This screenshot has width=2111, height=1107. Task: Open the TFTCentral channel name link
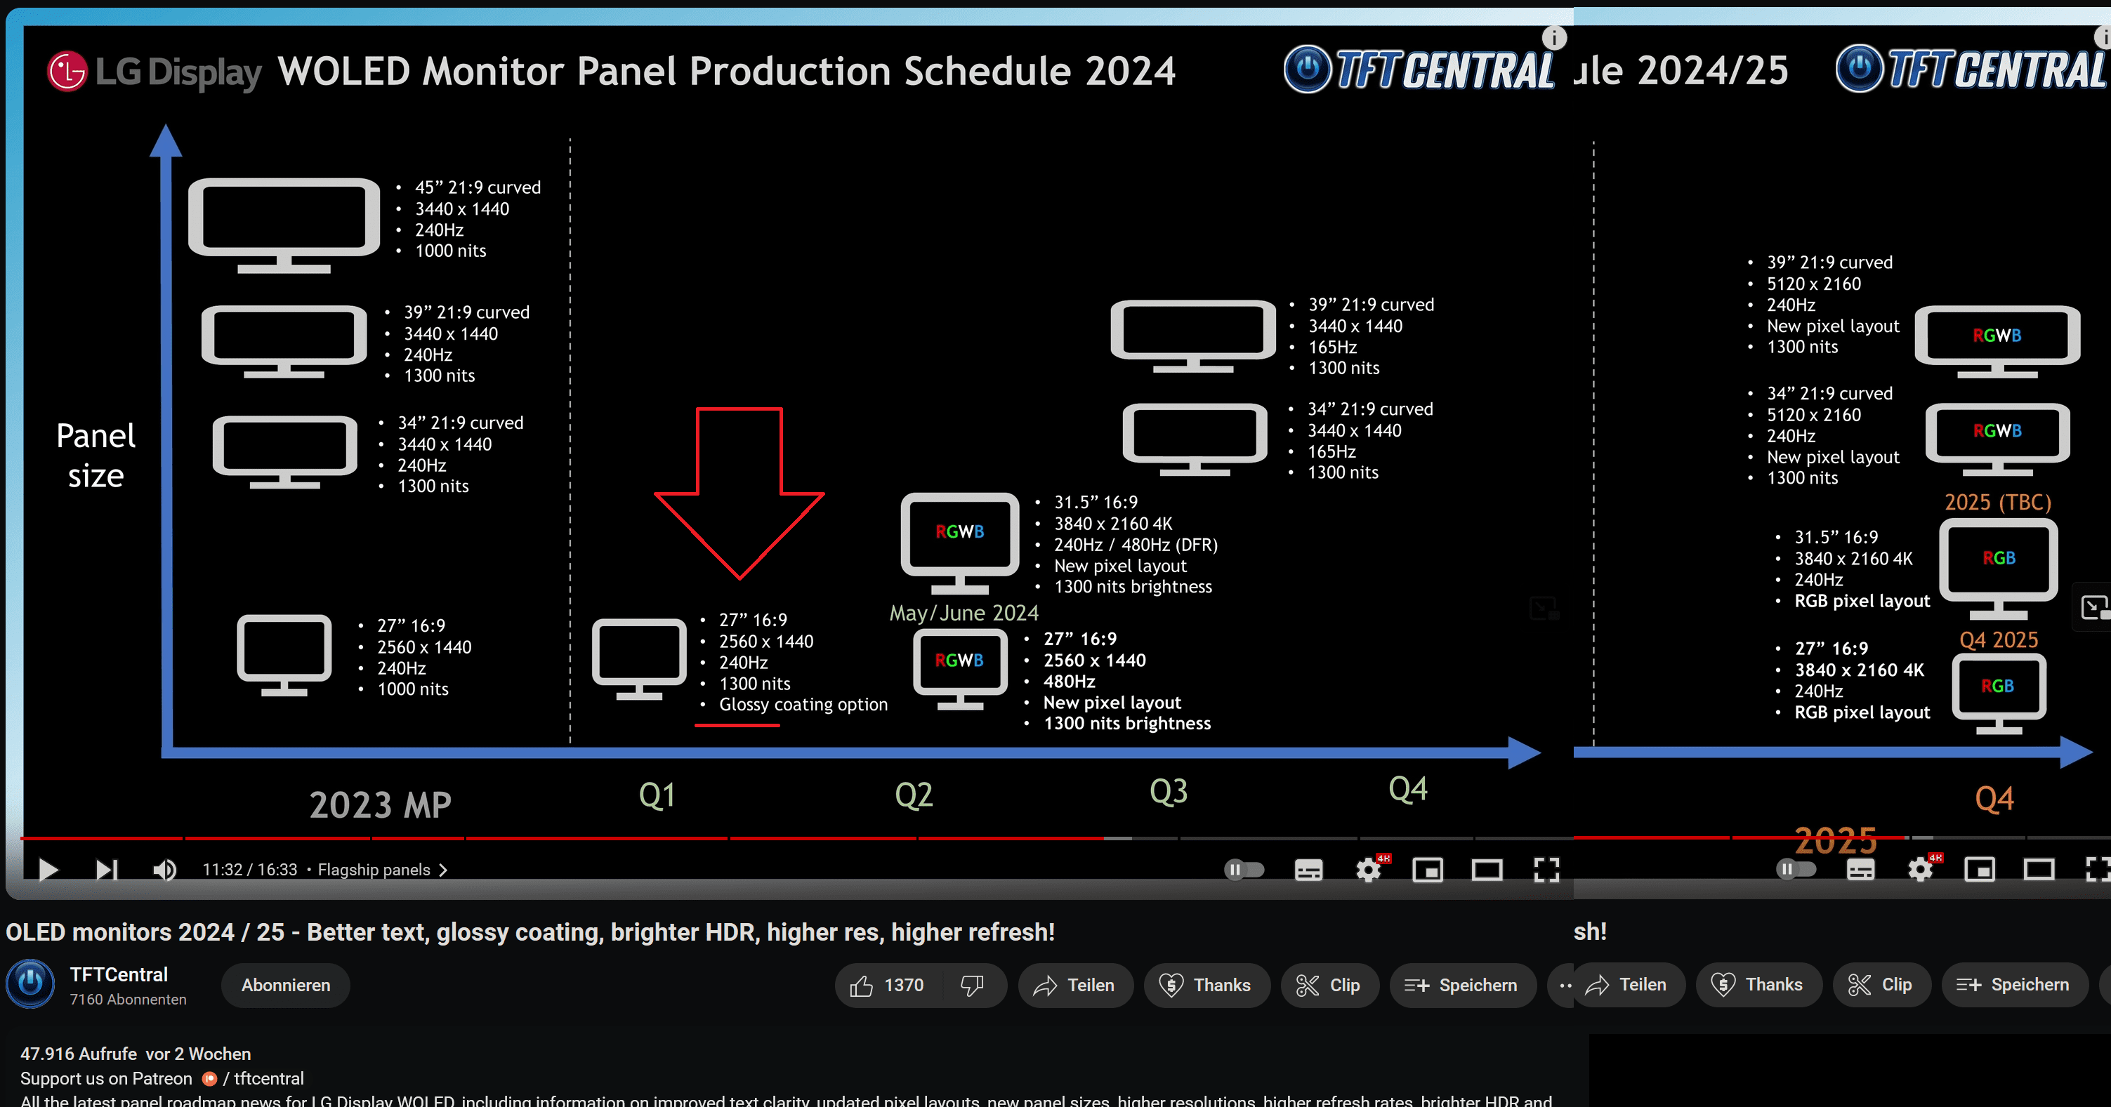tap(119, 974)
